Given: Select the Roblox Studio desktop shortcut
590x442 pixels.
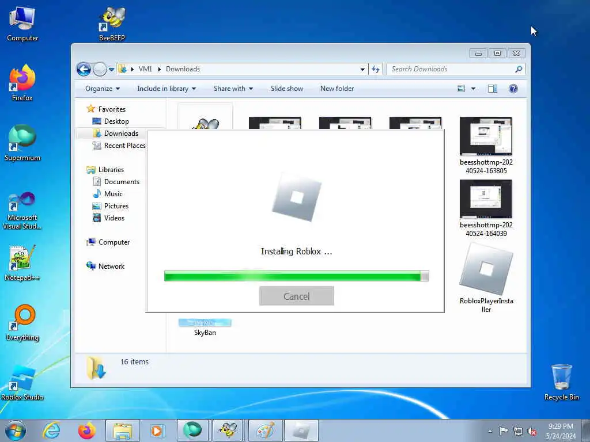Looking at the screenshot, I should 22,383.
